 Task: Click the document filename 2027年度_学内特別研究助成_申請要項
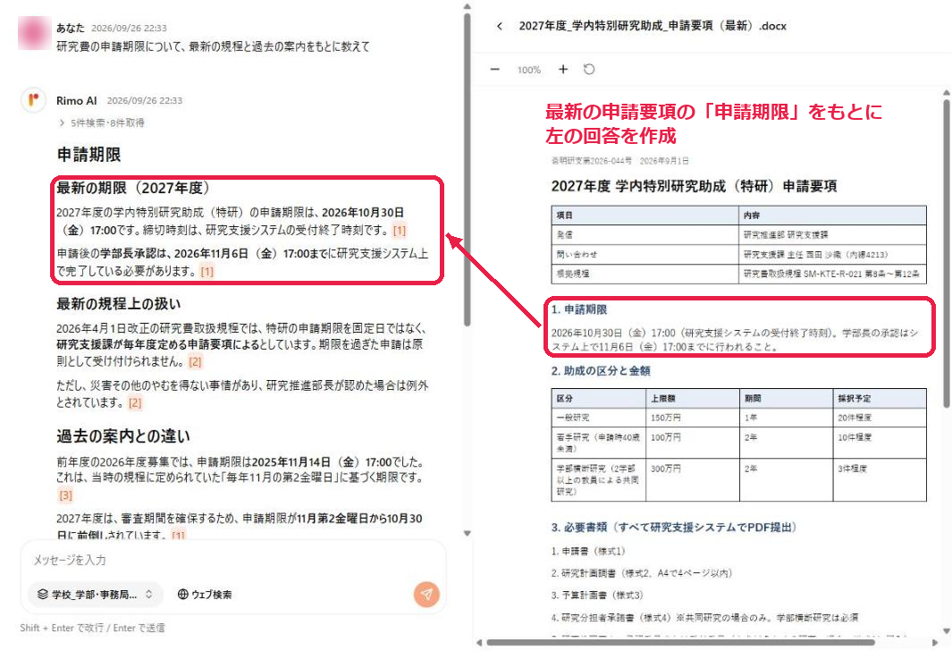(653, 26)
